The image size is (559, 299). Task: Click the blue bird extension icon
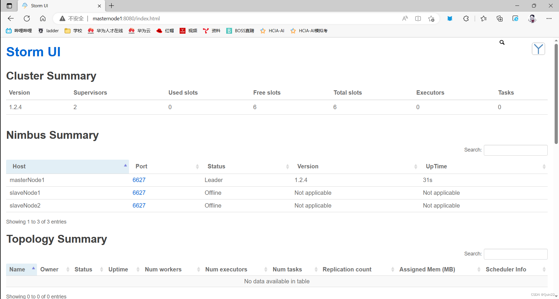click(450, 19)
